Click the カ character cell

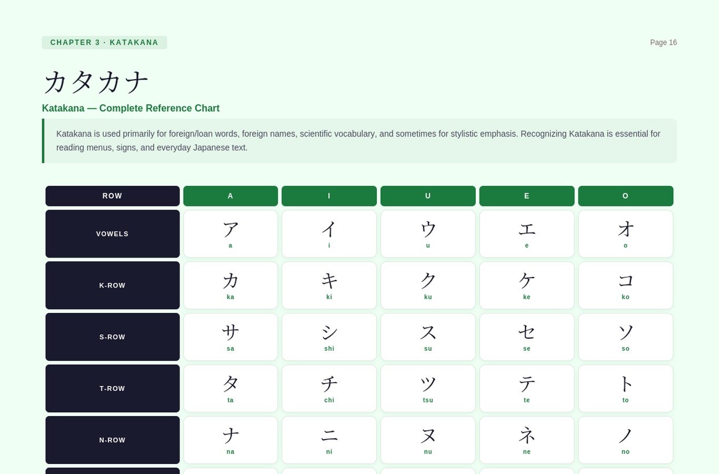point(230,285)
